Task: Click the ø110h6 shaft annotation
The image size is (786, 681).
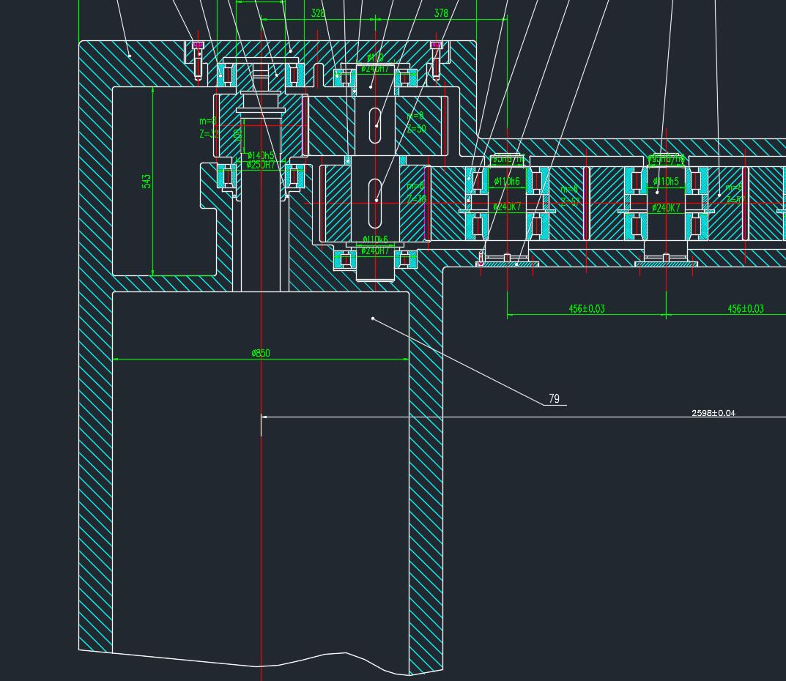Action: point(507,182)
